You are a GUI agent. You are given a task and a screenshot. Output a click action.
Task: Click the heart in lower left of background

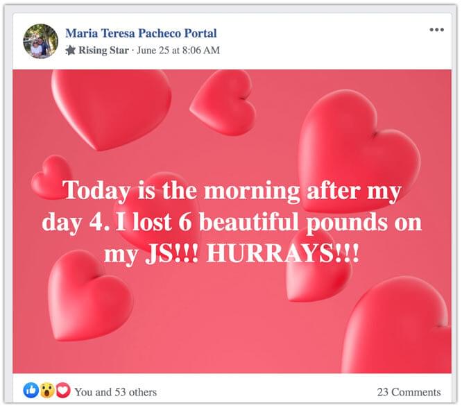[90, 296]
